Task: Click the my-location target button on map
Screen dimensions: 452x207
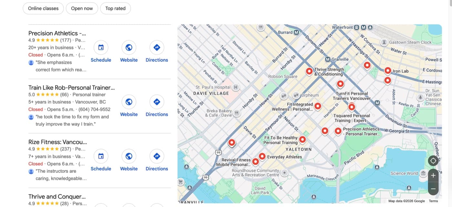Action: (x=433, y=160)
